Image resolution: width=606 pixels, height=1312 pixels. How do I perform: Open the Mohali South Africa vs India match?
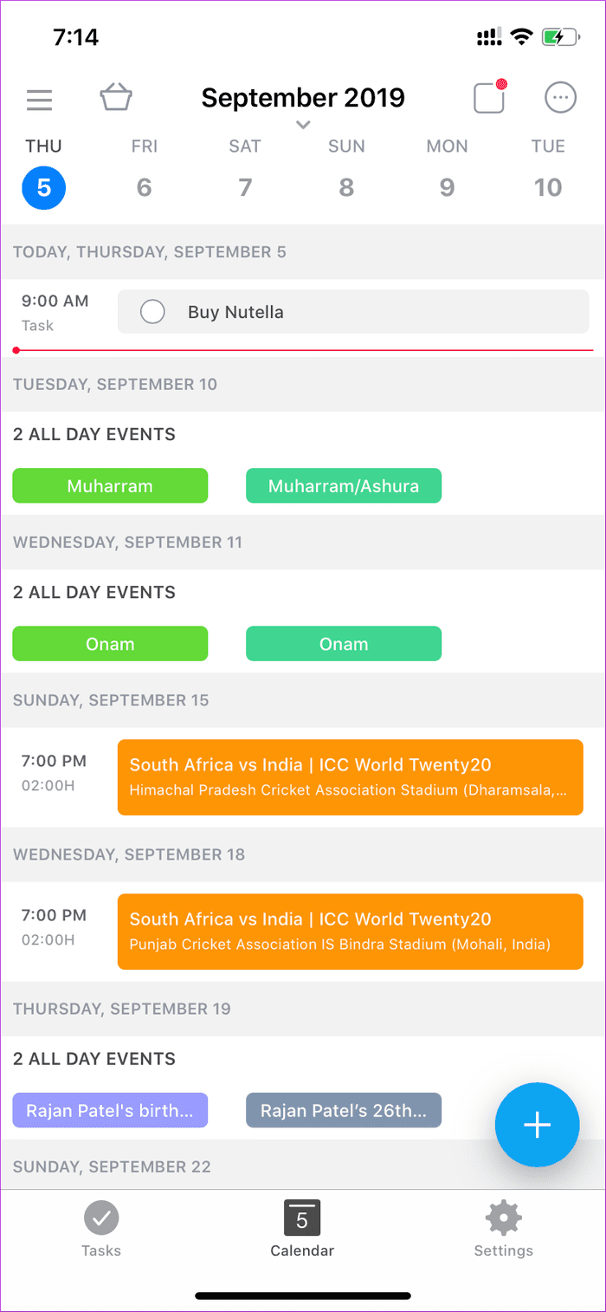(351, 932)
